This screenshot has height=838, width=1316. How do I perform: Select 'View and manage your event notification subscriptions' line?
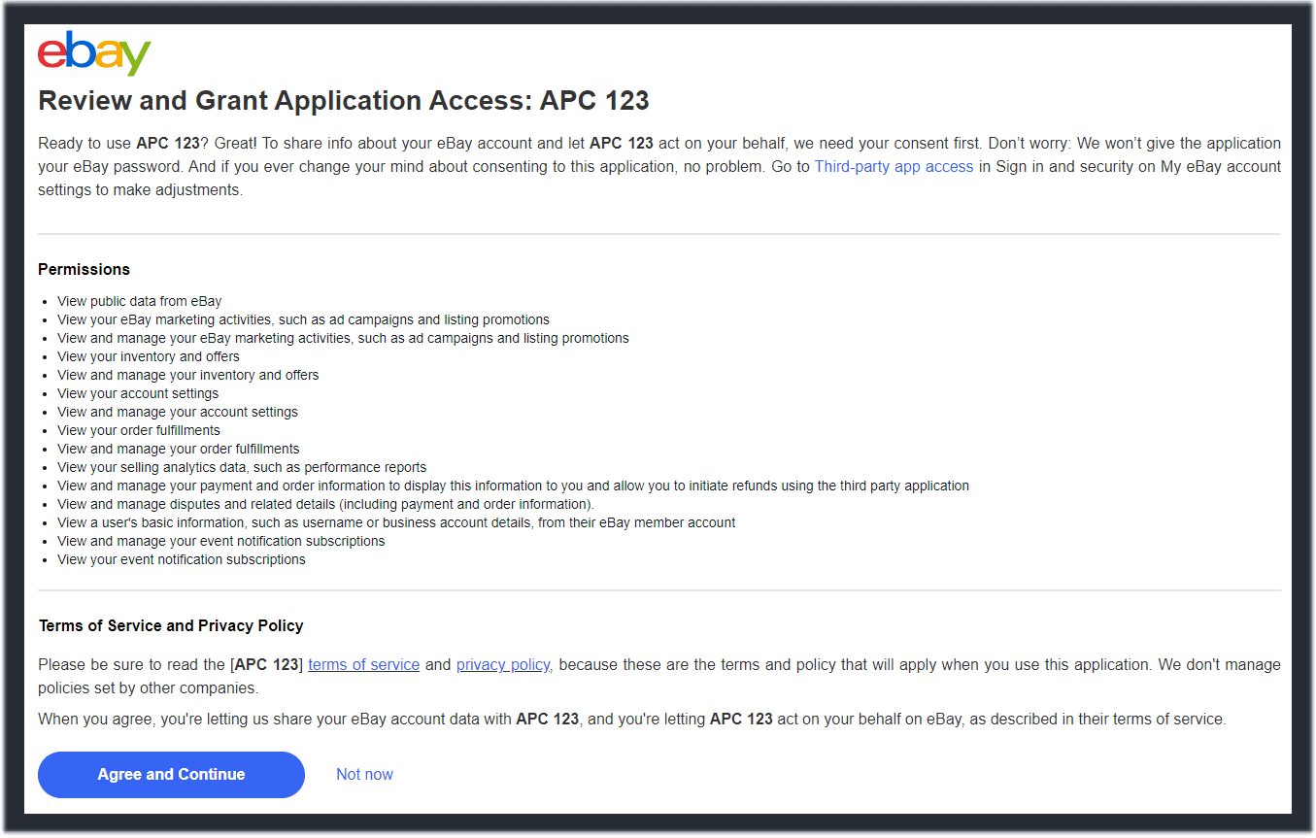(221, 542)
